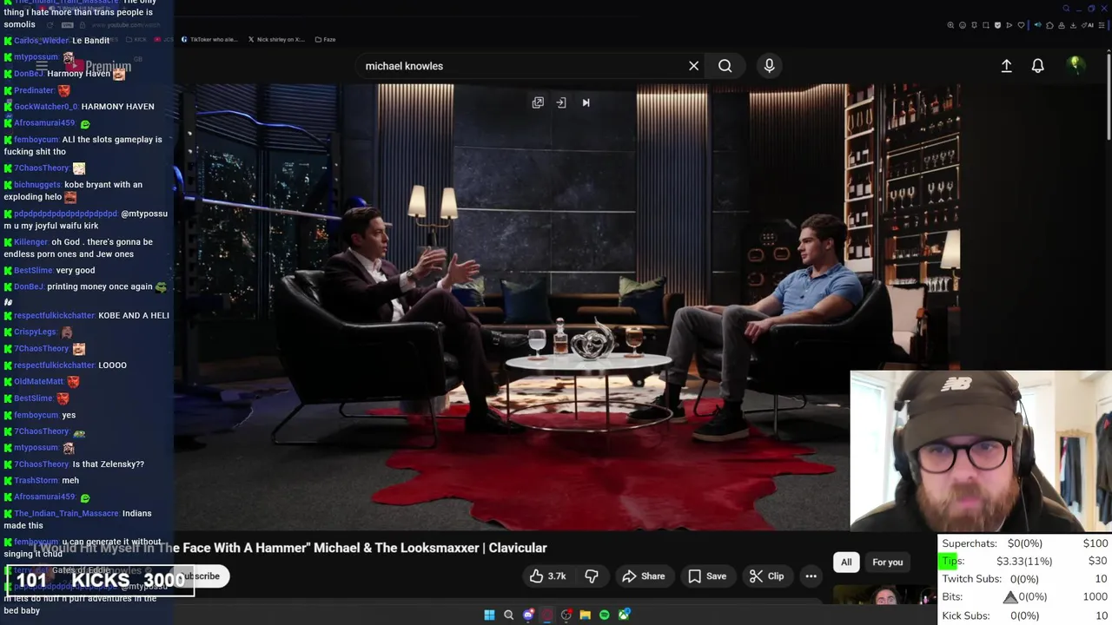Screen dimensions: 1112x625
Task: Open Discord from the taskbar
Action: (528, 615)
